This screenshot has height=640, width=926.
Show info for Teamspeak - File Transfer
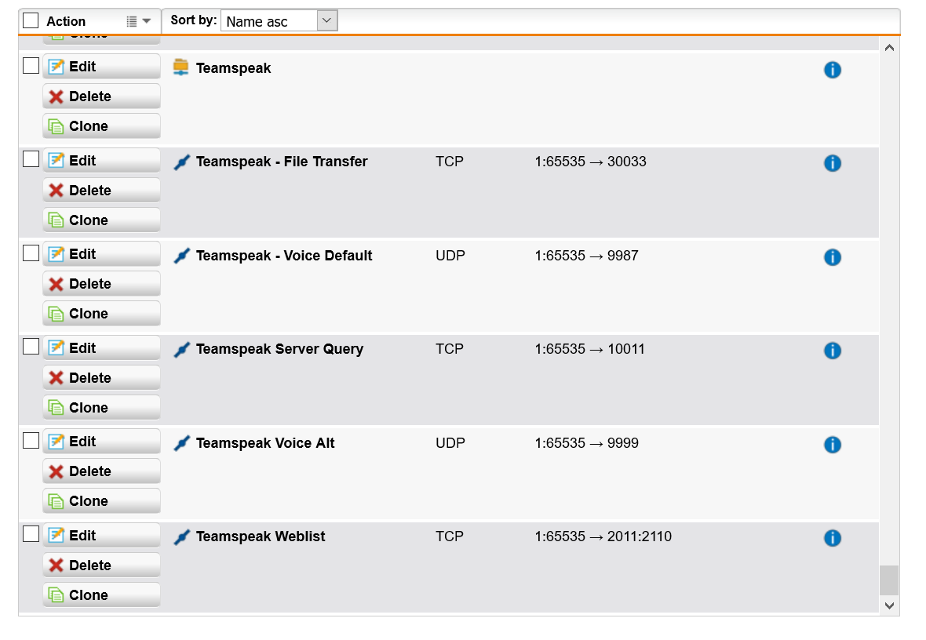832,163
